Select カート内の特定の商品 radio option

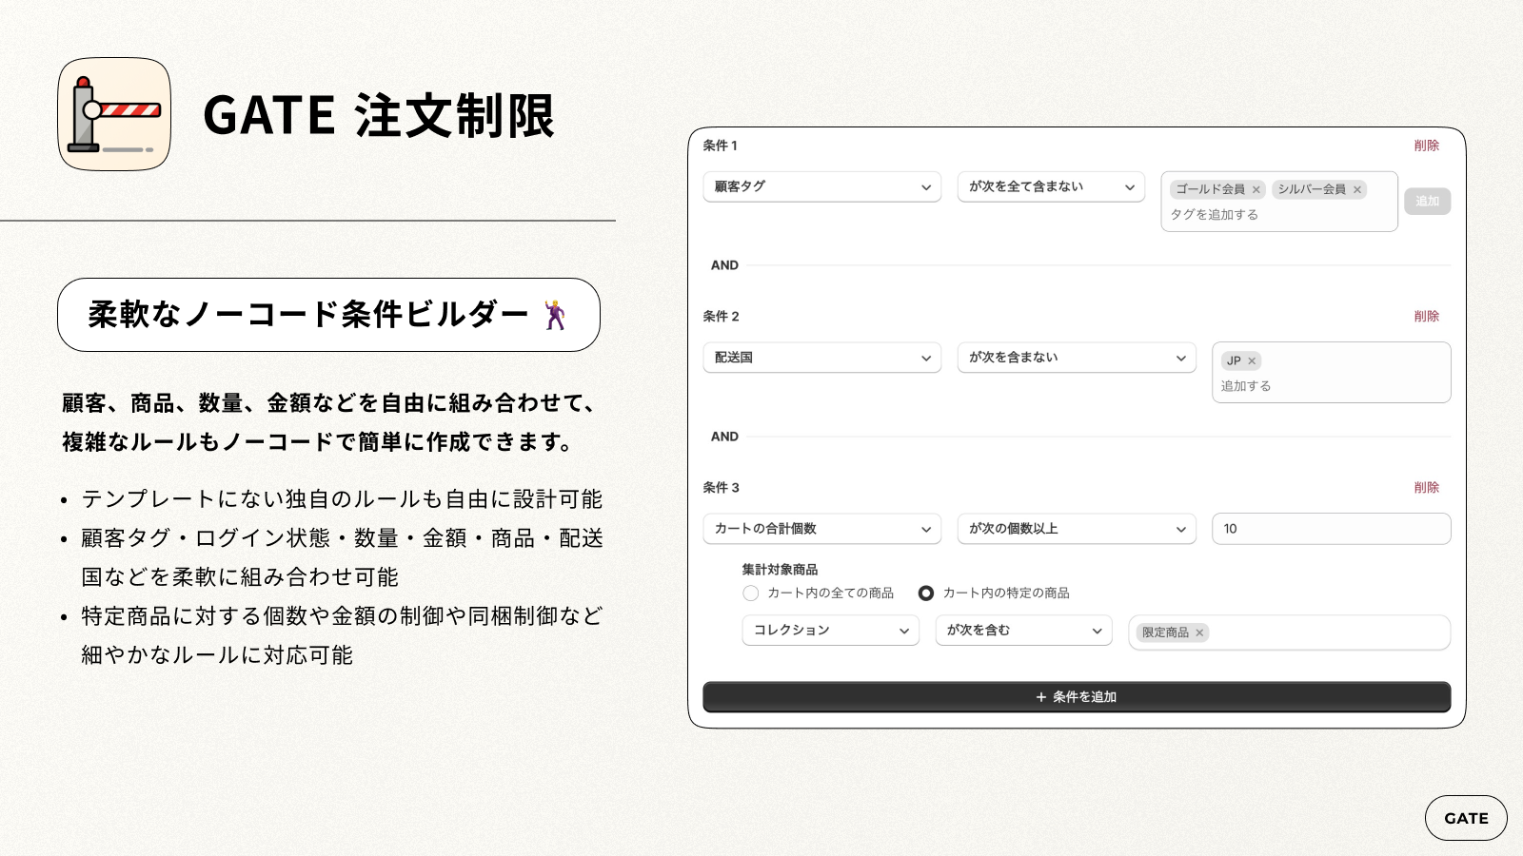[x=926, y=593]
